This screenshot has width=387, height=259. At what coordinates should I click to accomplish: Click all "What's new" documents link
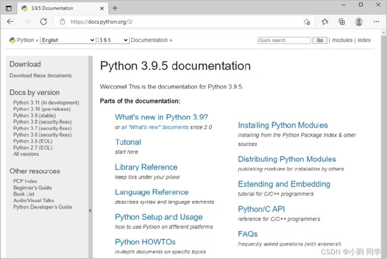click(x=155, y=127)
